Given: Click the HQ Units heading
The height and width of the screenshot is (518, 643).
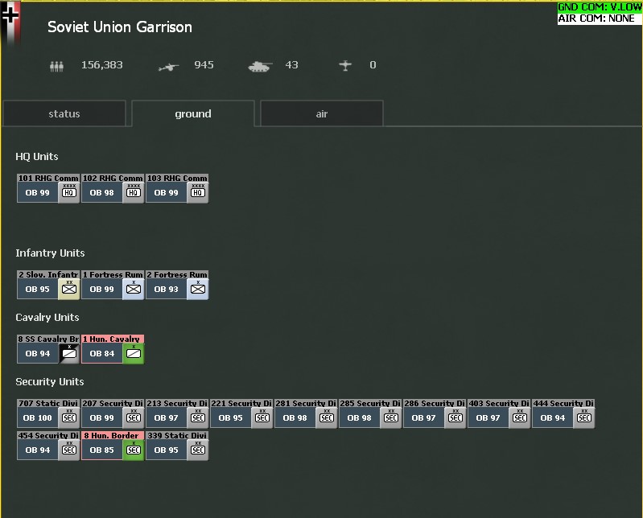Looking at the screenshot, I should pyautogui.click(x=37, y=157).
